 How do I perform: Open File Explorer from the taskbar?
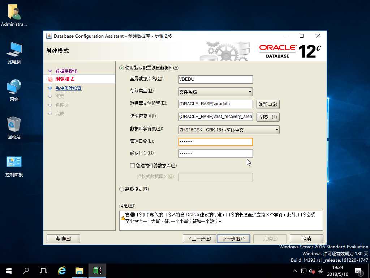coord(79,271)
